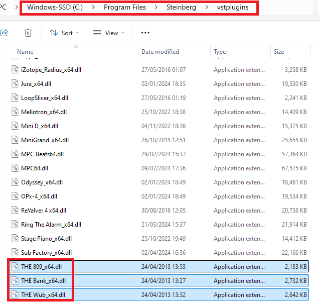
Task: Click the 2,732 KB size value
Action: coord(296,281)
